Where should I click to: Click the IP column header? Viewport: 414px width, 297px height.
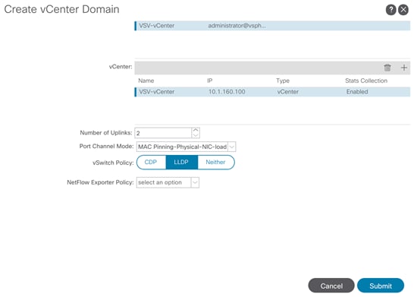[209, 81]
